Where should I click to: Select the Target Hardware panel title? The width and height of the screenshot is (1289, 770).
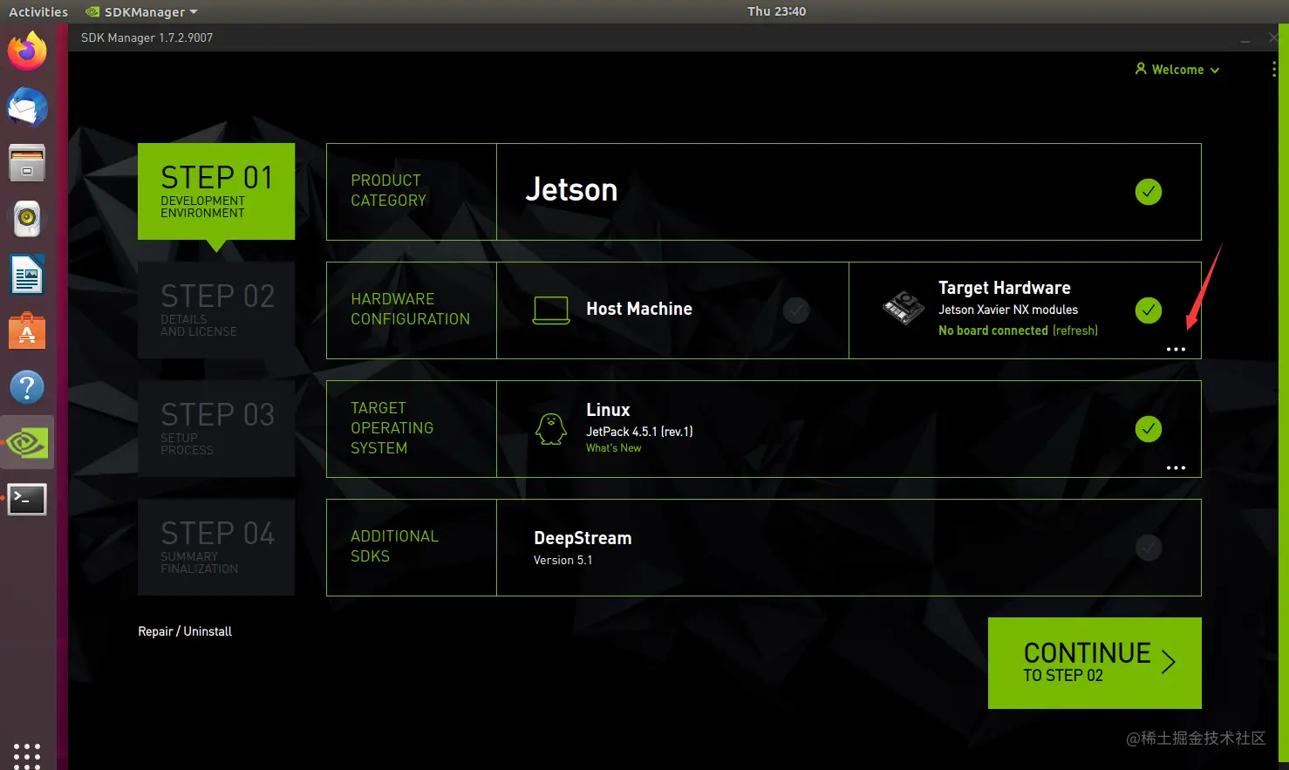1005,288
